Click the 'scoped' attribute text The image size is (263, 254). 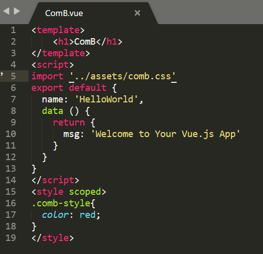click(85, 192)
